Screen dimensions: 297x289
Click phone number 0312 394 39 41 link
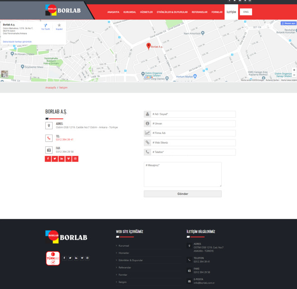[64, 140]
